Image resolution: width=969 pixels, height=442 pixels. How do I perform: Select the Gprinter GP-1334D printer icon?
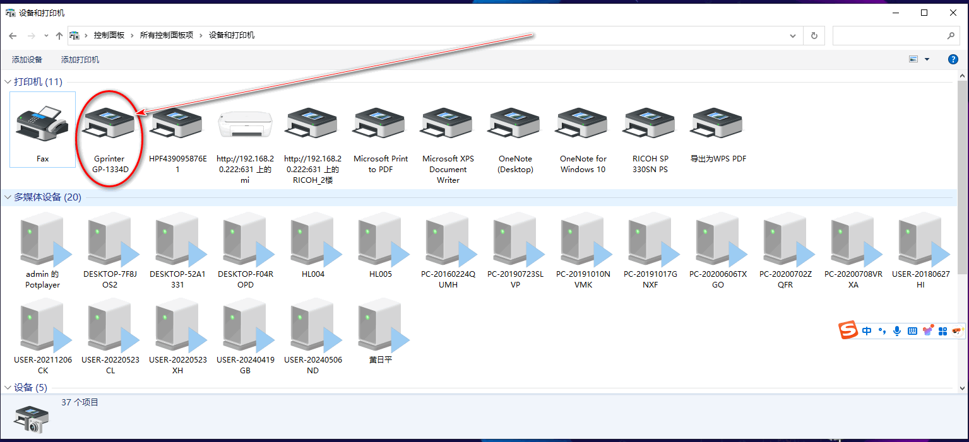click(109, 124)
